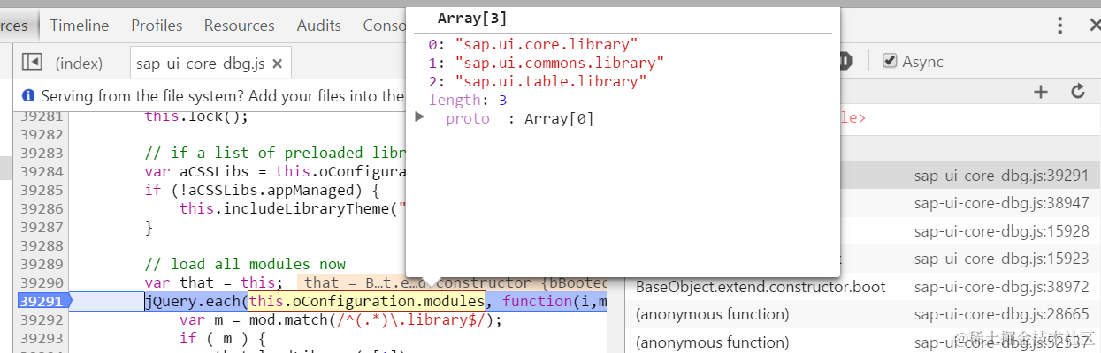Screen dimensions: 1101x353
Task: Close the sap-ui-core-dbg.js editor tab
Action: coord(277,64)
